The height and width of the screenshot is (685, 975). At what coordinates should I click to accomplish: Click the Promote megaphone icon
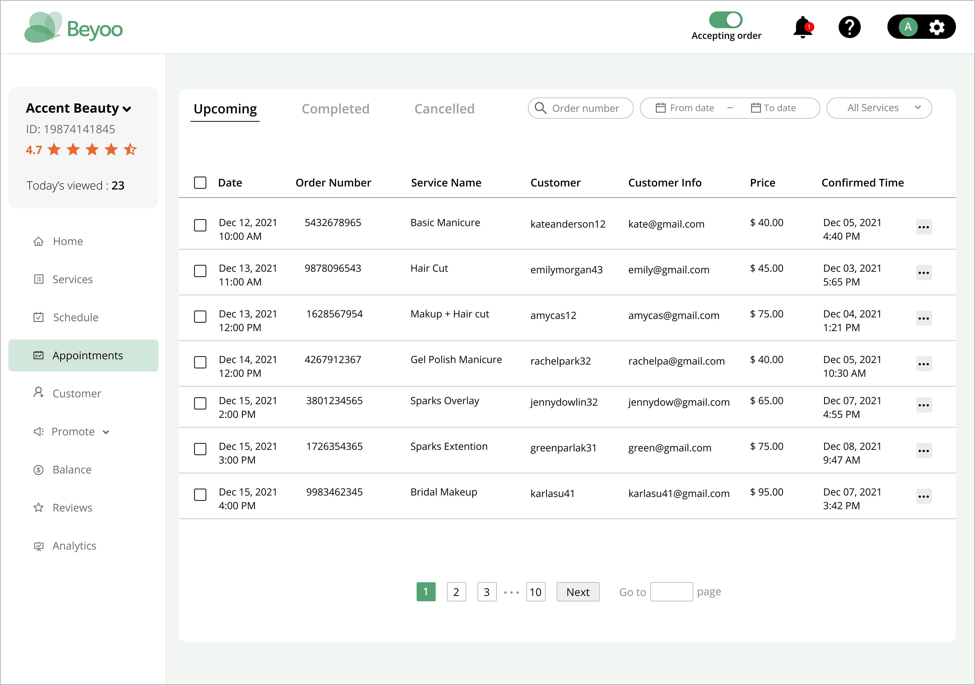39,432
